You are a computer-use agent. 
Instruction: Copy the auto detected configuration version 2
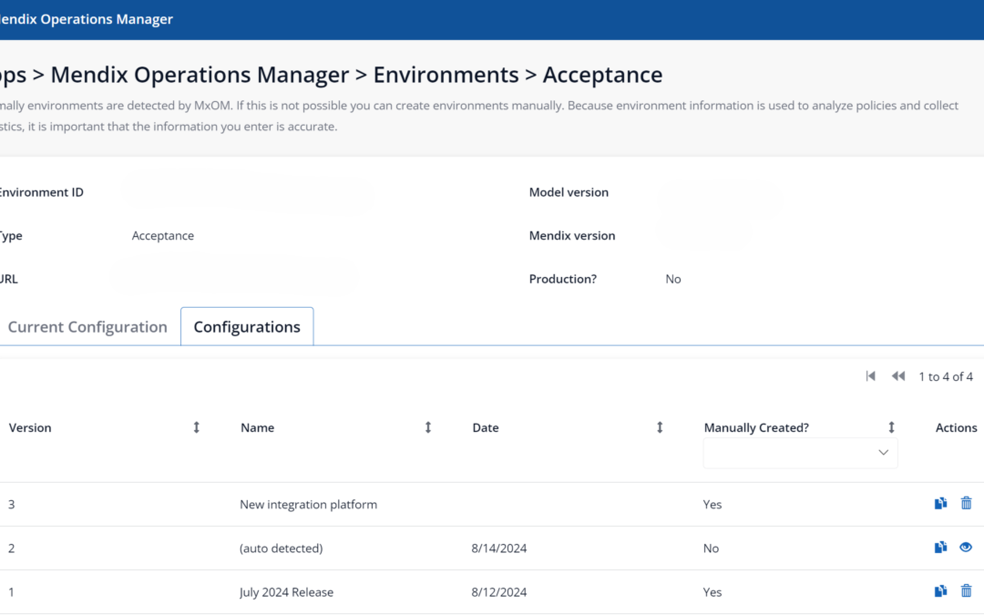point(940,548)
